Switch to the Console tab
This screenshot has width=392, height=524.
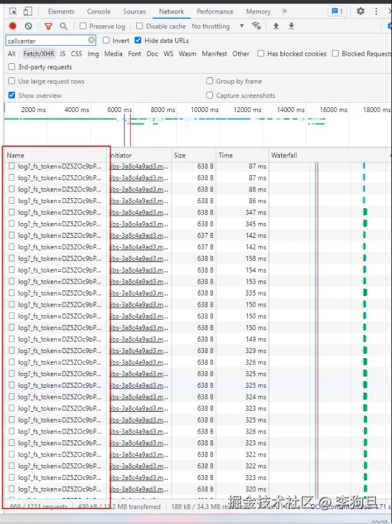tap(98, 11)
